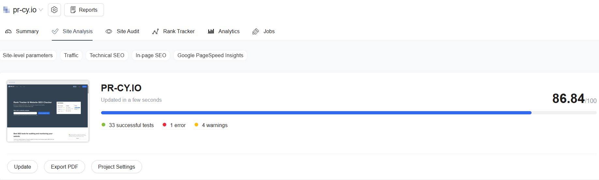599x180 pixels.
Task: Click the Site Analysis checkmark icon
Action: click(x=55, y=32)
